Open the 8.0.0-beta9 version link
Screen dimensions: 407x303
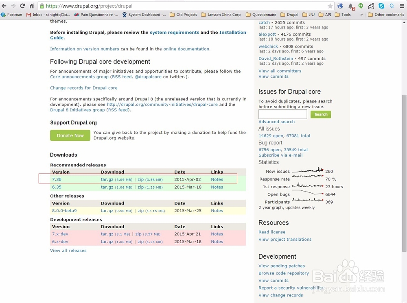pyautogui.click(x=64, y=211)
